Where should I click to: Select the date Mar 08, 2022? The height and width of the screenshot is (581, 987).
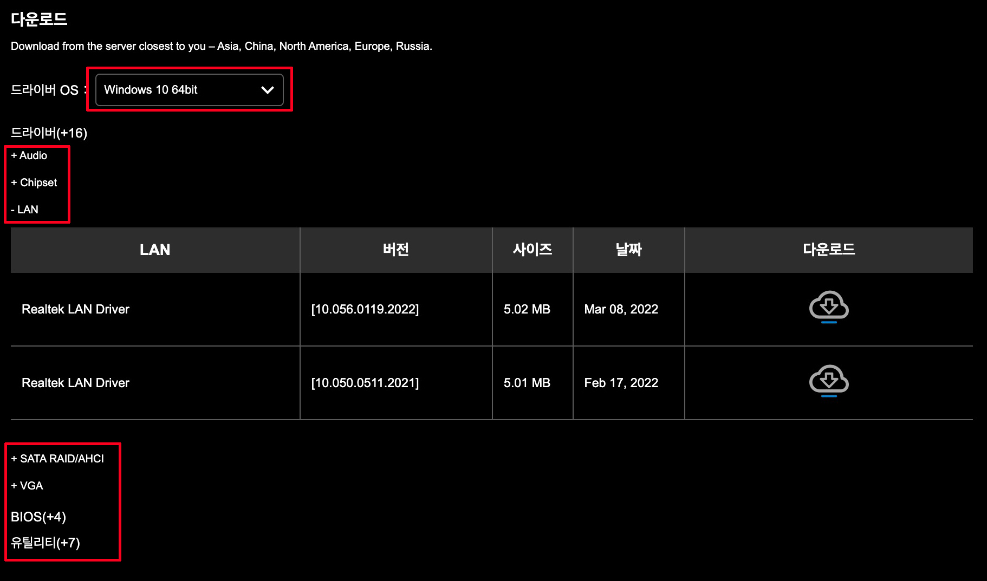[x=621, y=309]
